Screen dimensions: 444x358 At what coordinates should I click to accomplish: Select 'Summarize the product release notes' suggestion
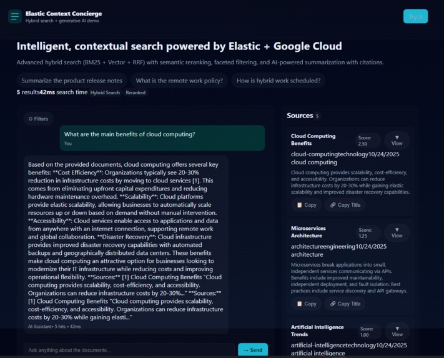click(x=72, y=81)
